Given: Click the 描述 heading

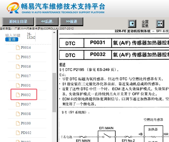Looking at the screenshot, I should tap(62, 65).
